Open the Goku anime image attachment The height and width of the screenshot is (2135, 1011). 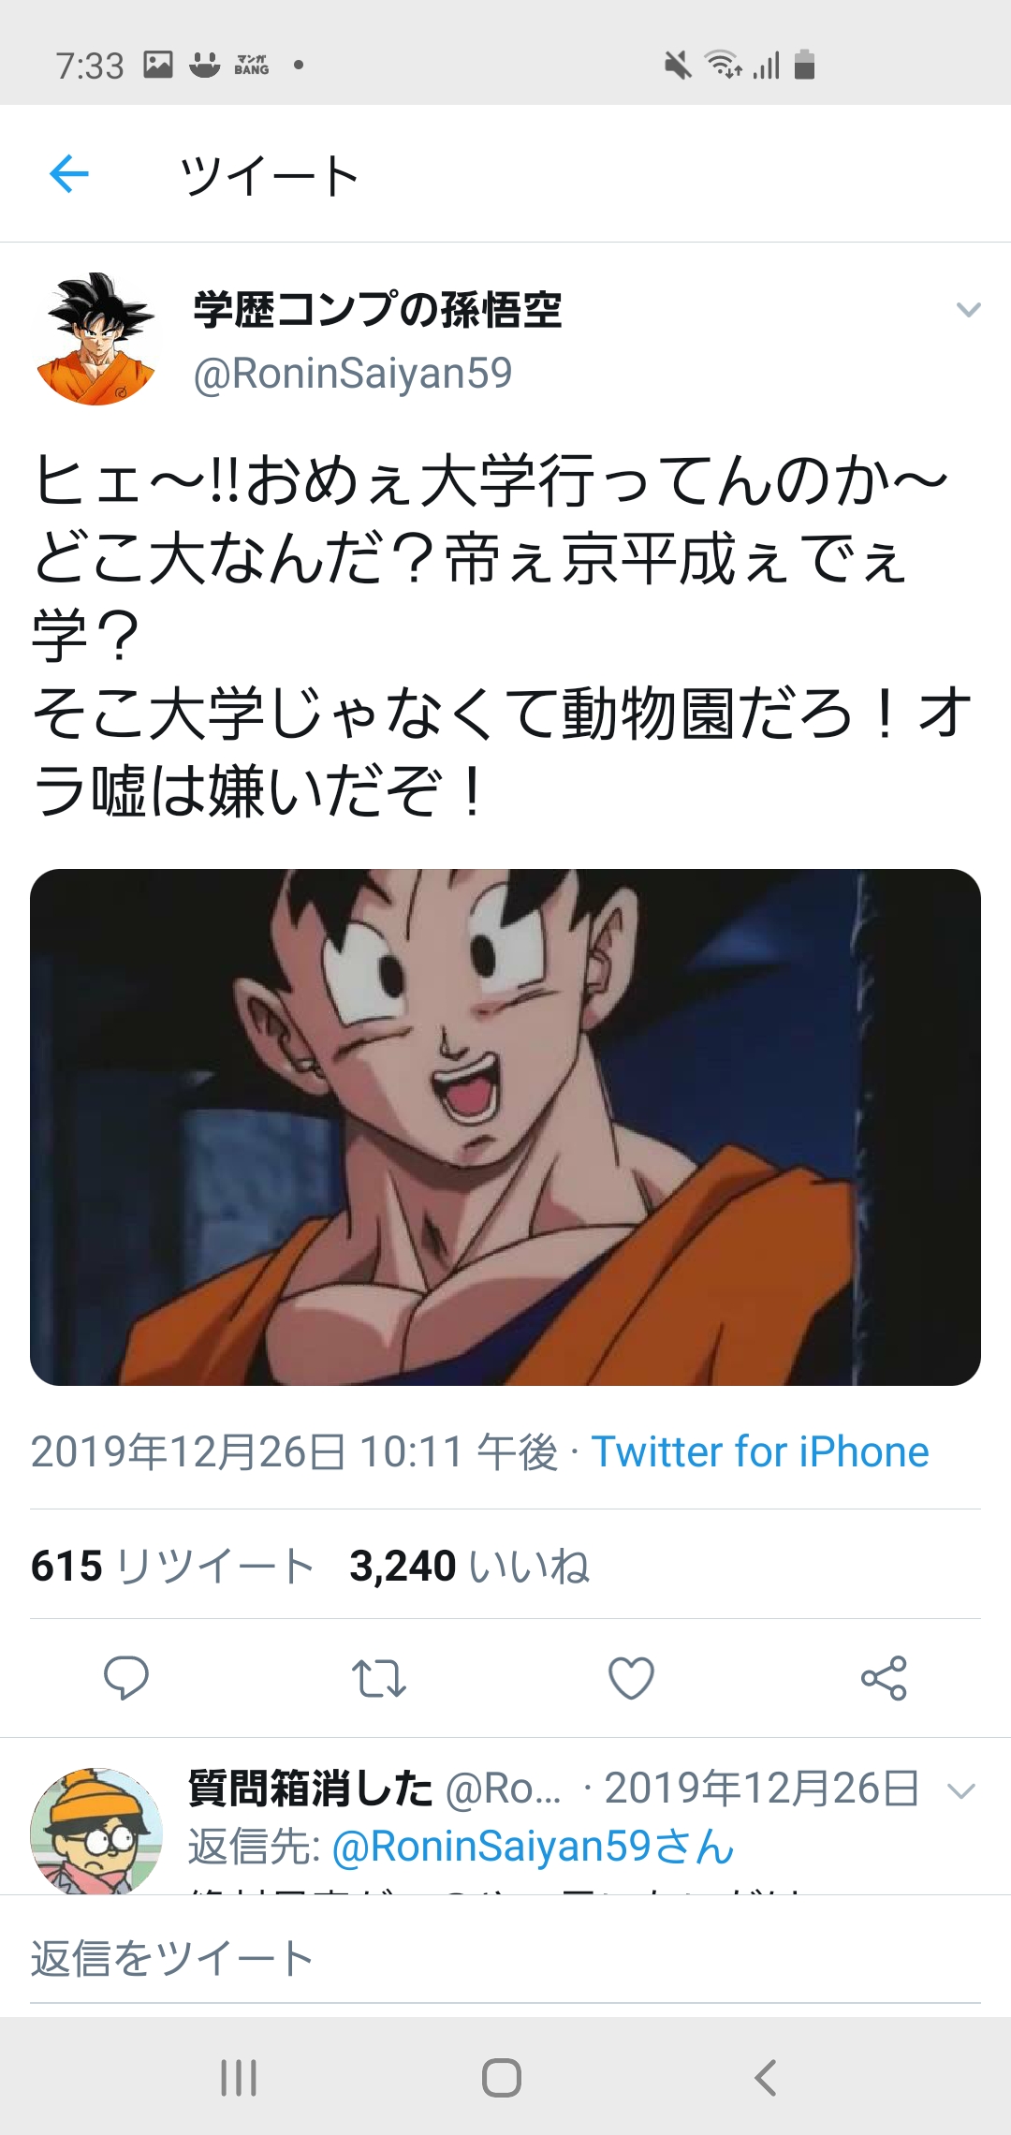(x=505, y=1127)
